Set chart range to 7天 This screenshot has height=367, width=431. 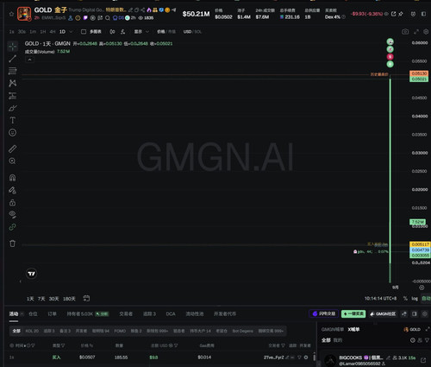[41, 299]
